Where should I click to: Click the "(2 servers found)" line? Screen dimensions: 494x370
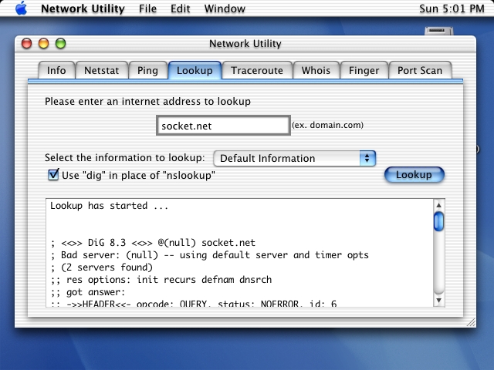(x=101, y=267)
